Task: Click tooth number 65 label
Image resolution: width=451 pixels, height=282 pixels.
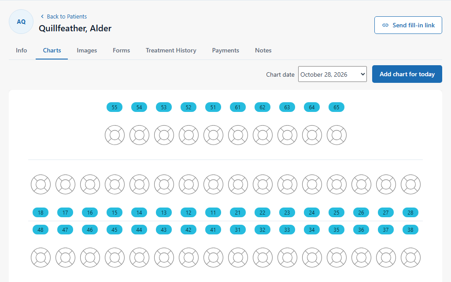Action: 336,108
